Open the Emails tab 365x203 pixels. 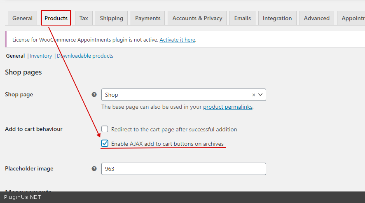point(242,18)
